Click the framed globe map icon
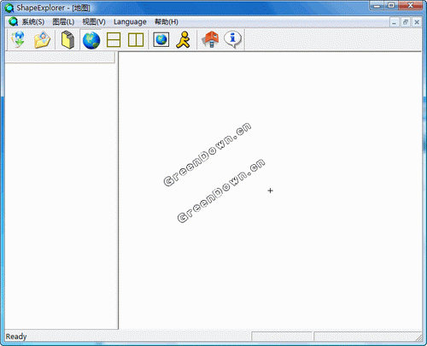Screen dimensions: 427x346 (161, 39)
